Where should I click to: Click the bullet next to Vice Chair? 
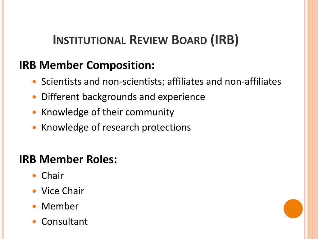point(34,191)
